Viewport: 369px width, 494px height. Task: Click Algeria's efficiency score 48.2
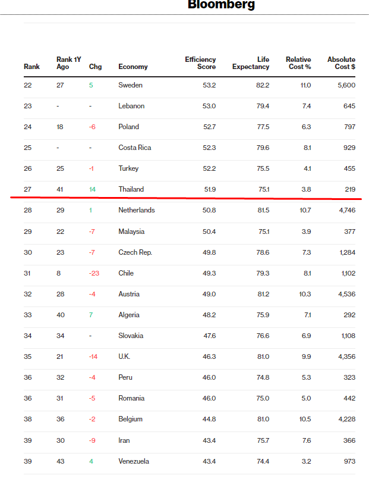pos(209,315)
